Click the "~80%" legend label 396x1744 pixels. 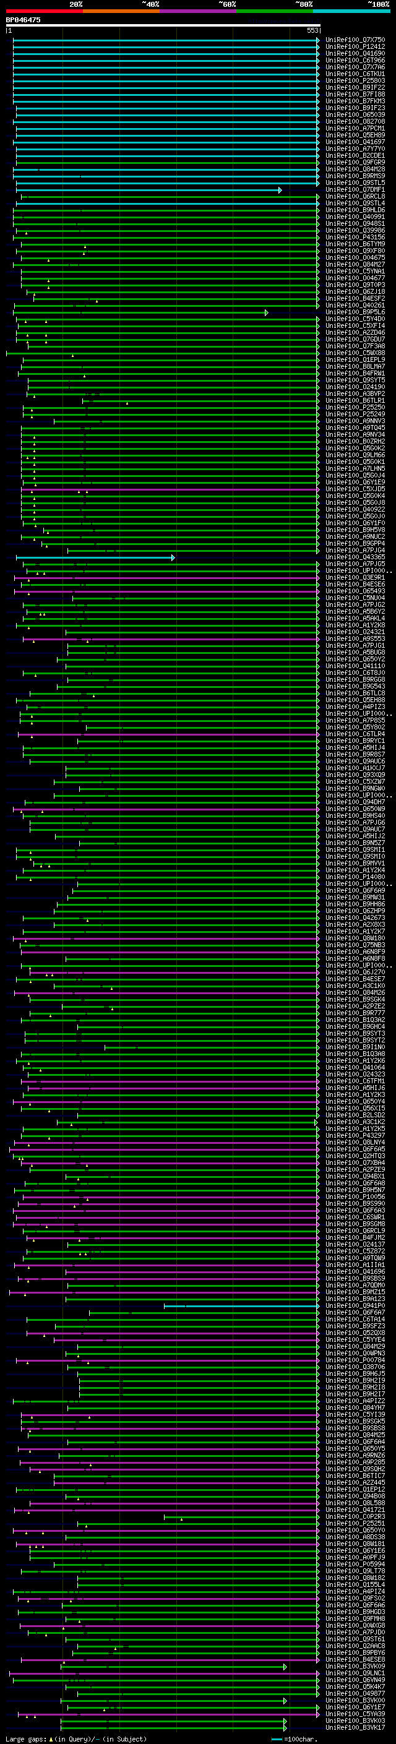coord(304,5)
